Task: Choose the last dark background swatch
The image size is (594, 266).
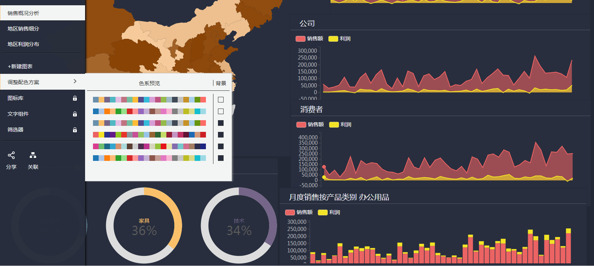Action: (221, 158)
